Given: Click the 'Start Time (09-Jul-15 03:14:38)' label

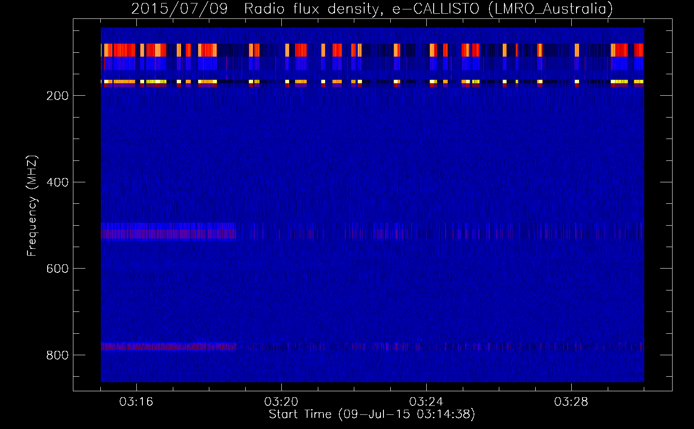Looking at the screenshot, I should click(x=372, y=414).
